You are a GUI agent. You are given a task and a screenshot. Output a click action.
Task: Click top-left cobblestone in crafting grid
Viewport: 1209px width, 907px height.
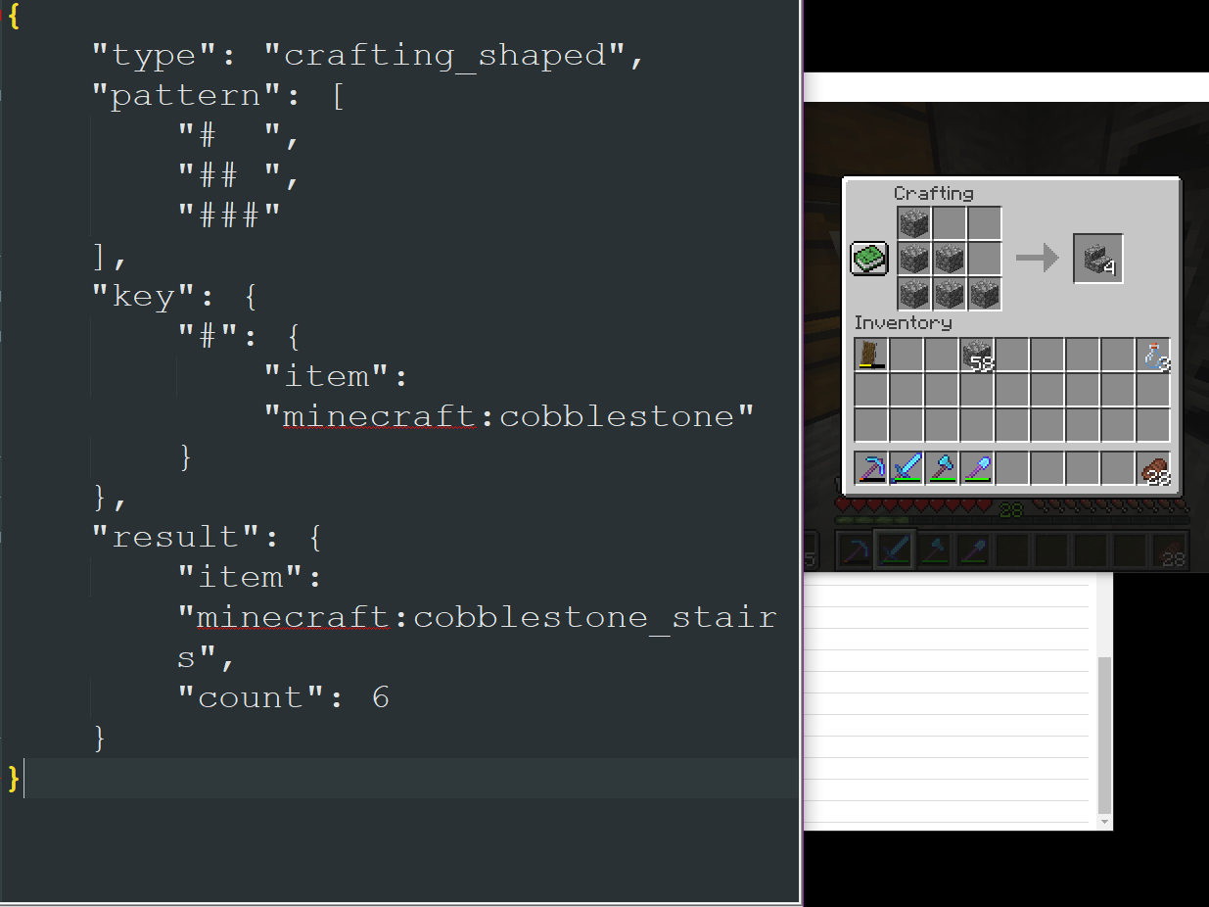point(914,223)
